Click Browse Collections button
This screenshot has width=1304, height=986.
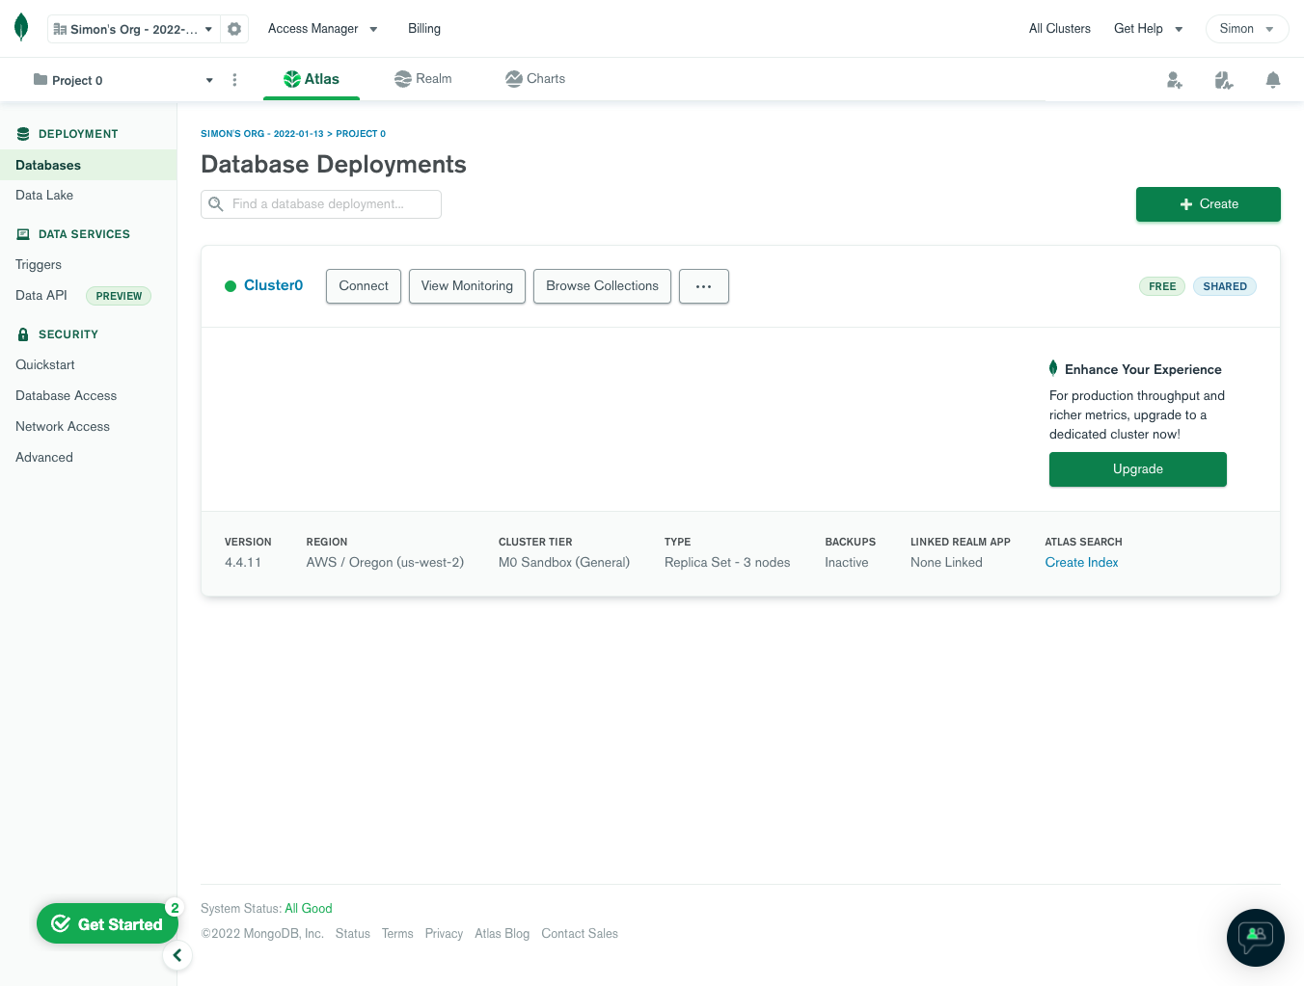pos(602,286)
